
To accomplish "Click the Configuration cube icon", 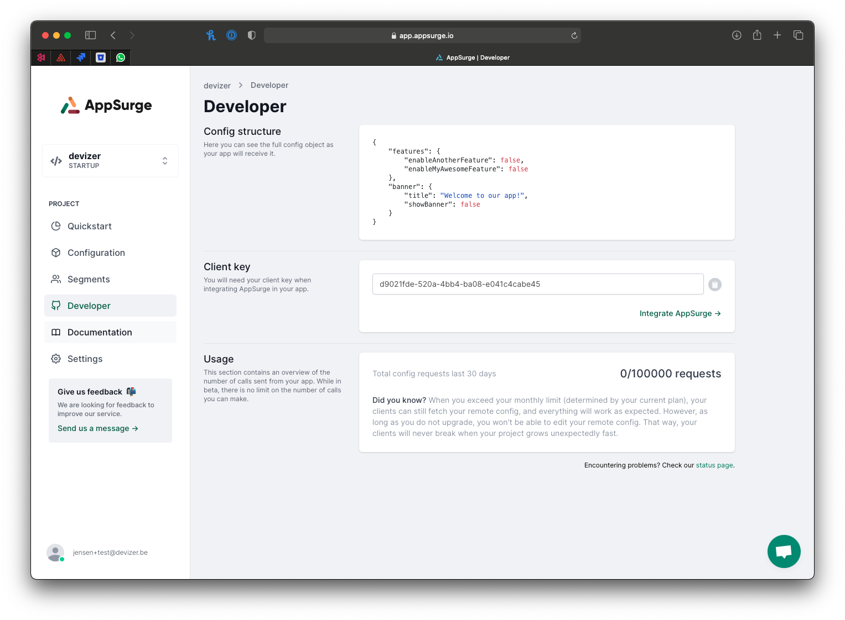I will tap(56, 253).
